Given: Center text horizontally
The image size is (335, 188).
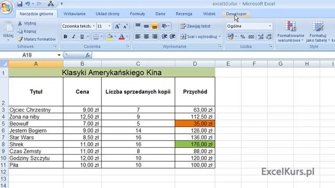Looking at the screenshot, I should click(x=146, y=37).
